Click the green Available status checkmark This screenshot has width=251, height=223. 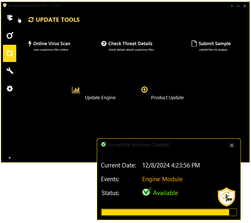pyautogui.click(x=147, y=192)
